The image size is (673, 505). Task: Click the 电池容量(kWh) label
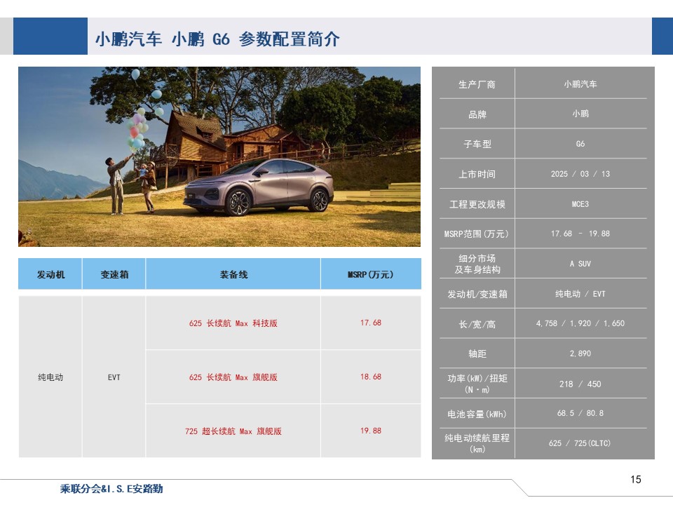click(x=477, y=414)
